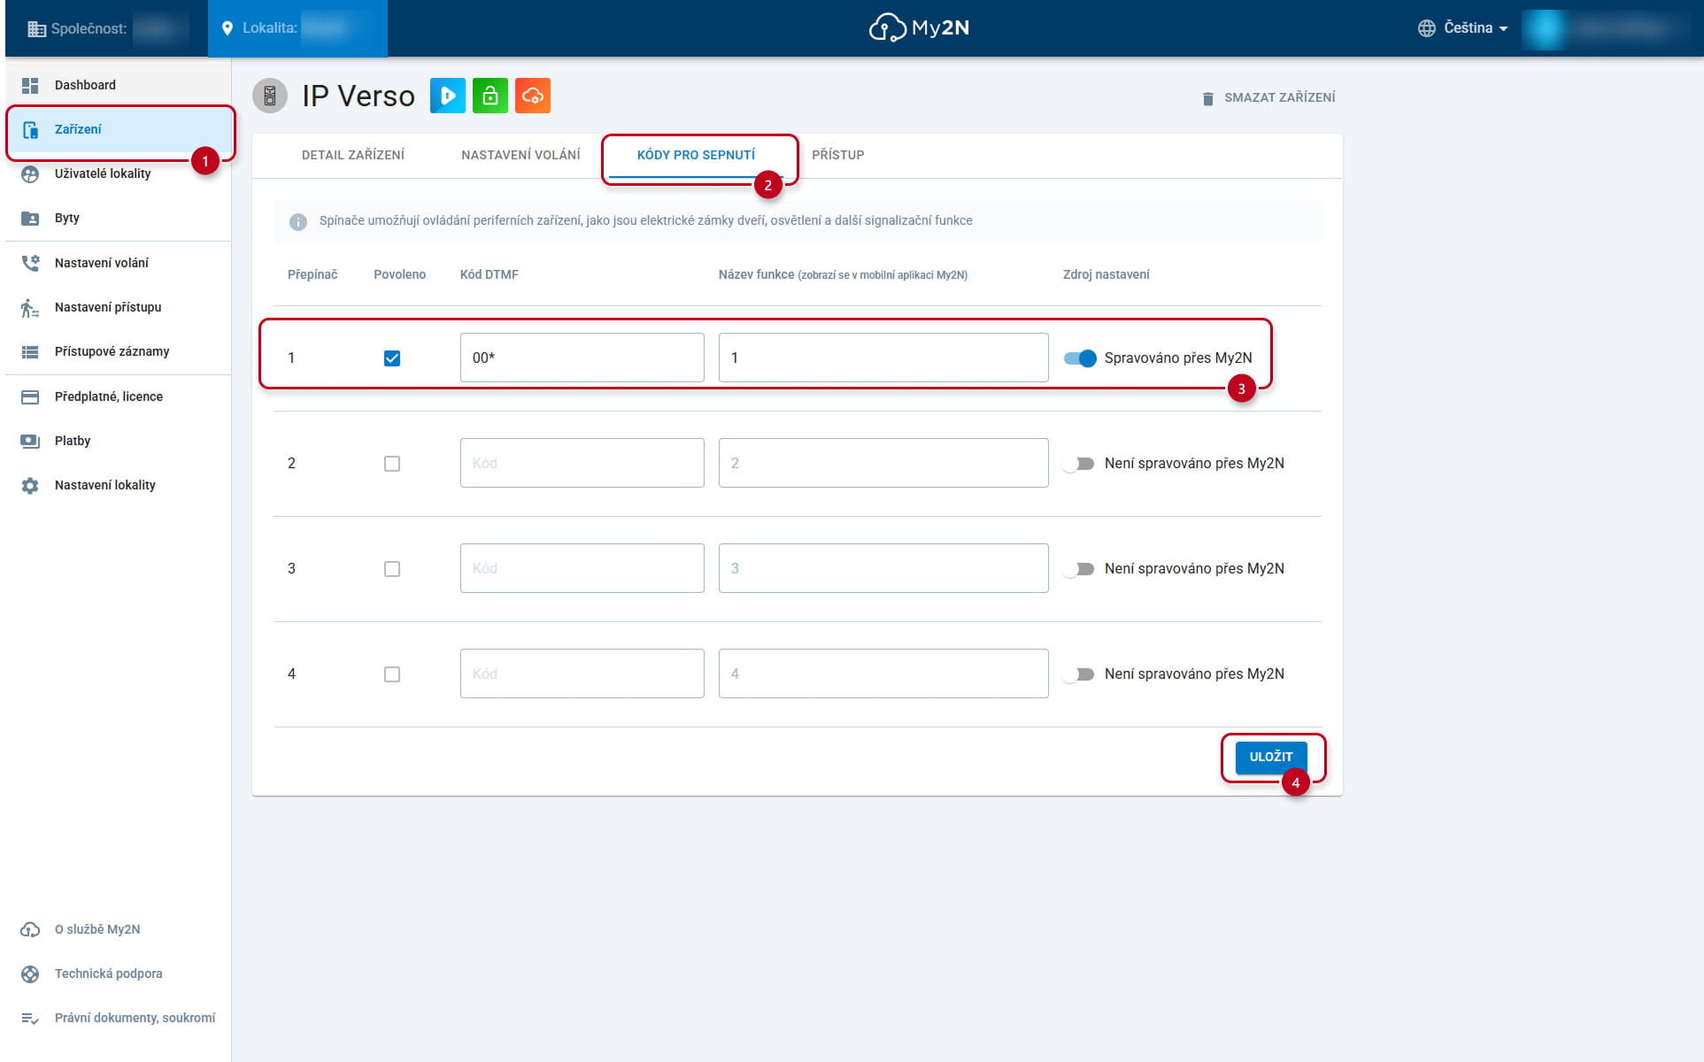Click the grey intercom device icon
The image size is (1704, 1062).
pyautogui.click(x=270, y=96)
